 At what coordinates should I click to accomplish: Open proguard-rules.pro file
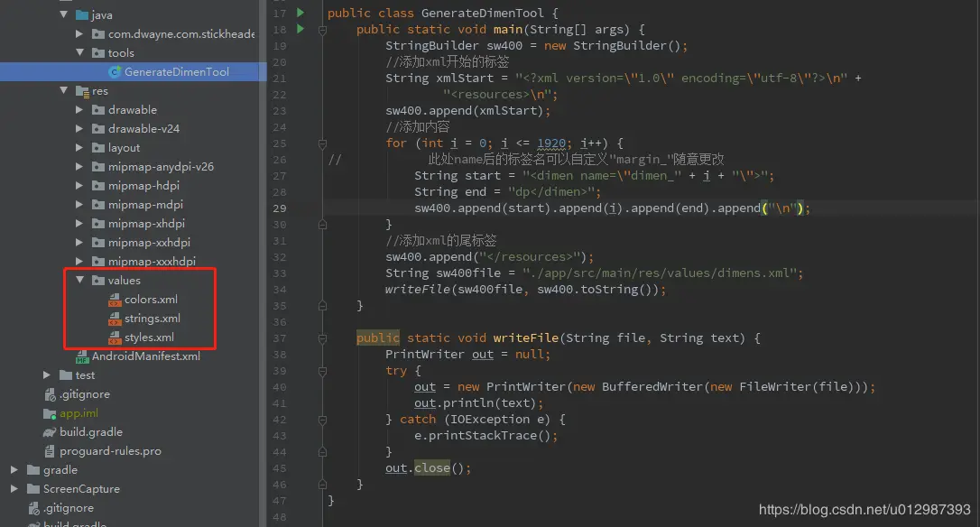click(x=110, y=450)
